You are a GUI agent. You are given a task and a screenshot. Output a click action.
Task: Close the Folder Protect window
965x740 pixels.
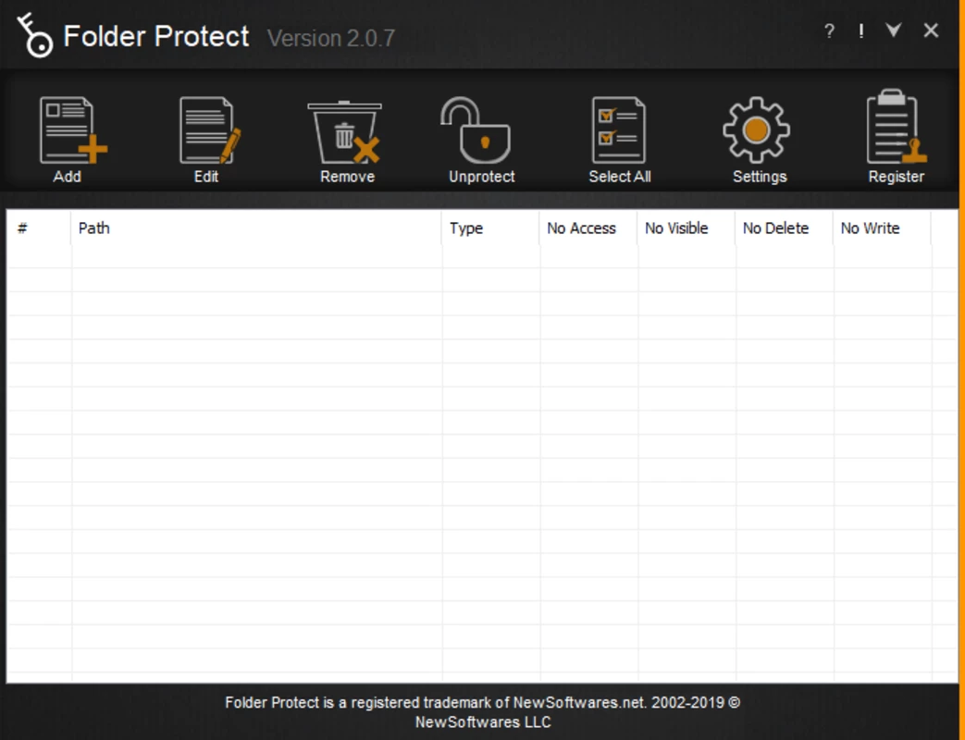tap(931, 31)
